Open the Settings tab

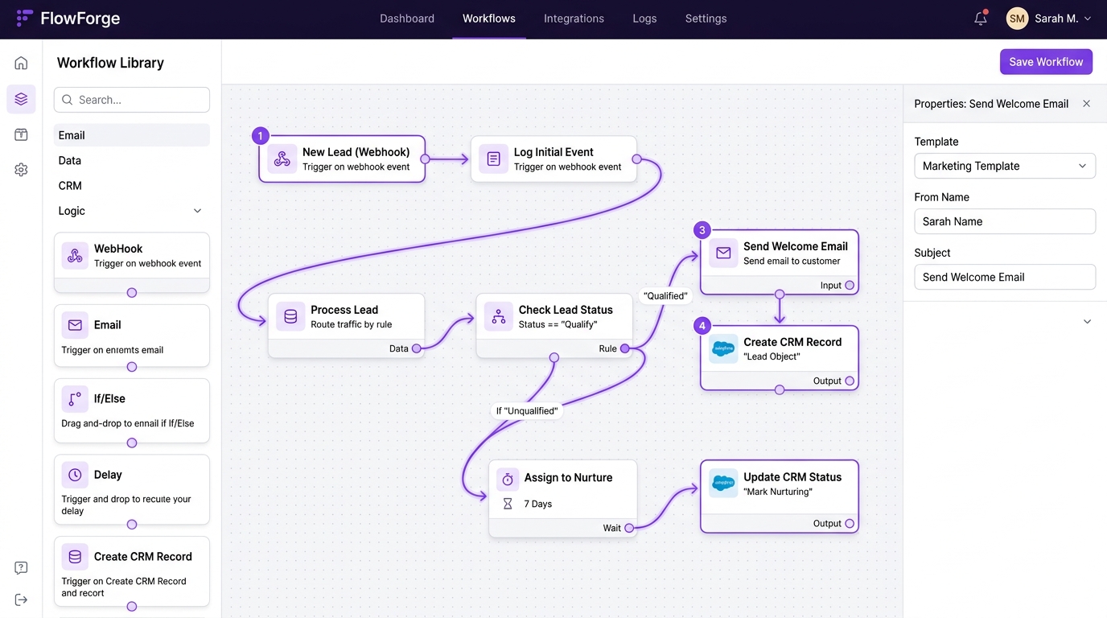tap(706, 19)
